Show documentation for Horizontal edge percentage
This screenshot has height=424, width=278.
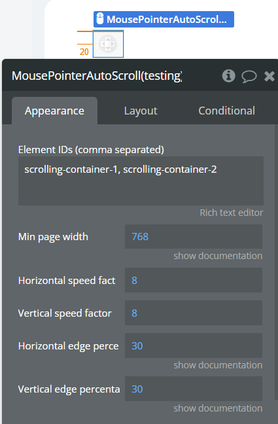(218, 365)
